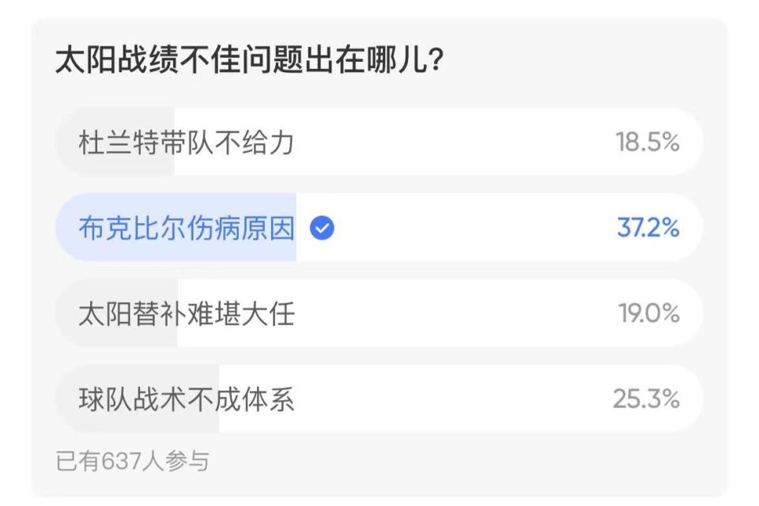Choose the 布克比尔伤病原因 option label
The width and height of the screenshot is (759, 506).
(x=186, y=228)
